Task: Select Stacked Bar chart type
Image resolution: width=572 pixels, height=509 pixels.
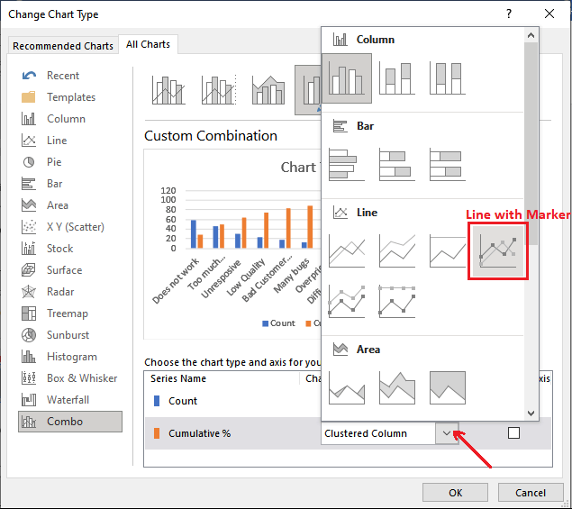Action: click(397, 165)
